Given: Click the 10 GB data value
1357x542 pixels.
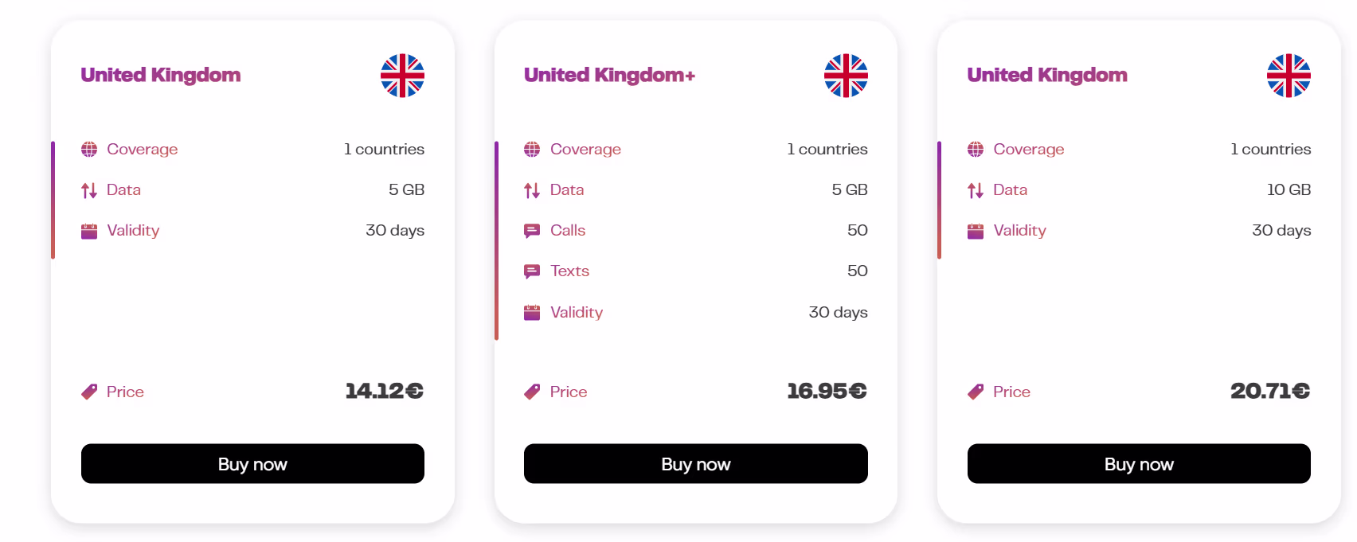Looking at the screenshot, I should point(1289,189).
